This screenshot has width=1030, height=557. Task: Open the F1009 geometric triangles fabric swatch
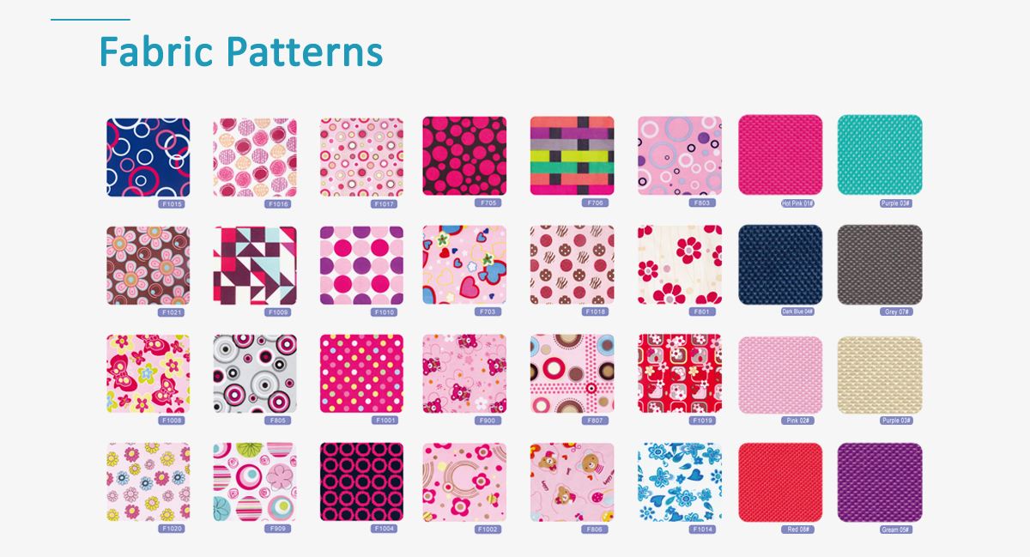(255, 266)
